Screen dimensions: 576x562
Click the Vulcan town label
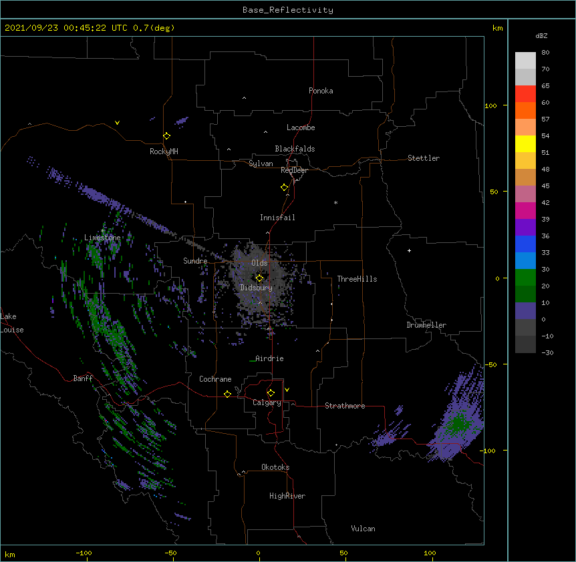point(363,529)
